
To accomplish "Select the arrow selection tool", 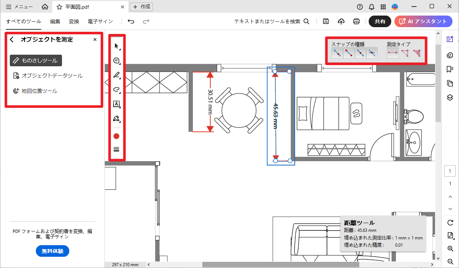I will pos(117,46).
